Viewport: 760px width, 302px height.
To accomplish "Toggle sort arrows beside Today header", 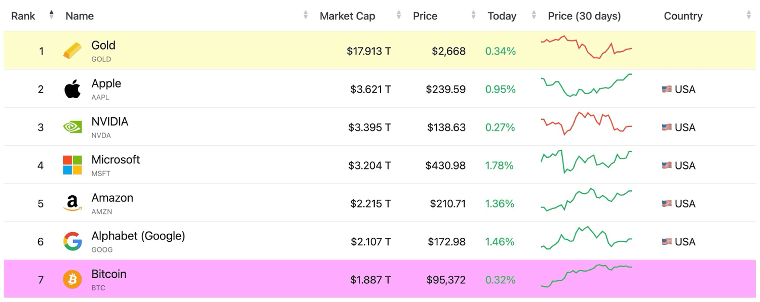I will pos(534,15).
